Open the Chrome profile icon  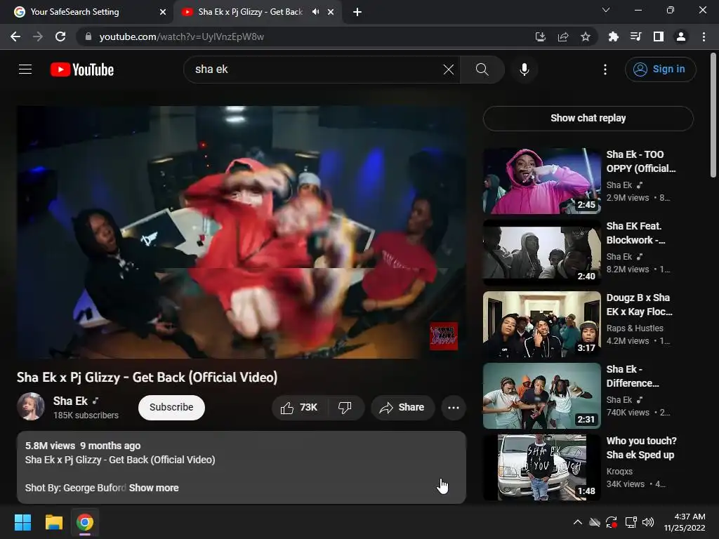[681, 36]
